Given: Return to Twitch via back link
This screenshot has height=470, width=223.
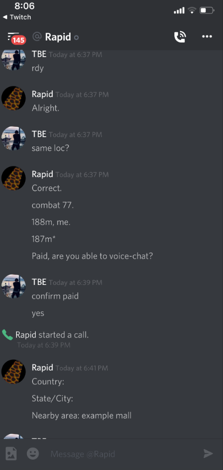Looking at the screenshot, I should click(17, 17).
